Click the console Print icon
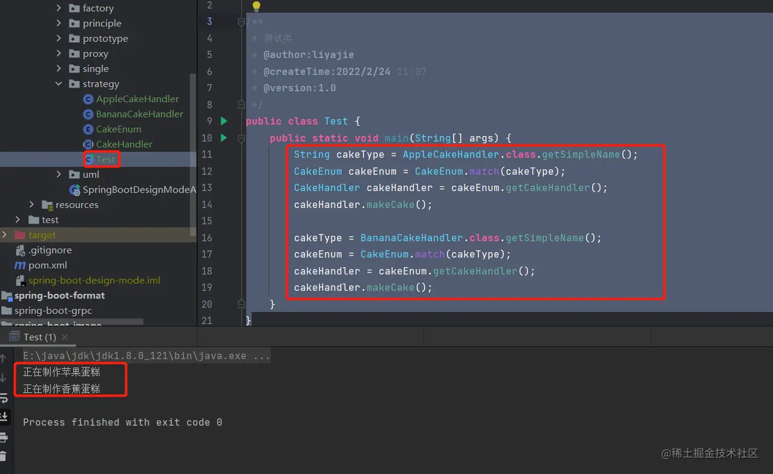773x474 pixels. [4, 437]
